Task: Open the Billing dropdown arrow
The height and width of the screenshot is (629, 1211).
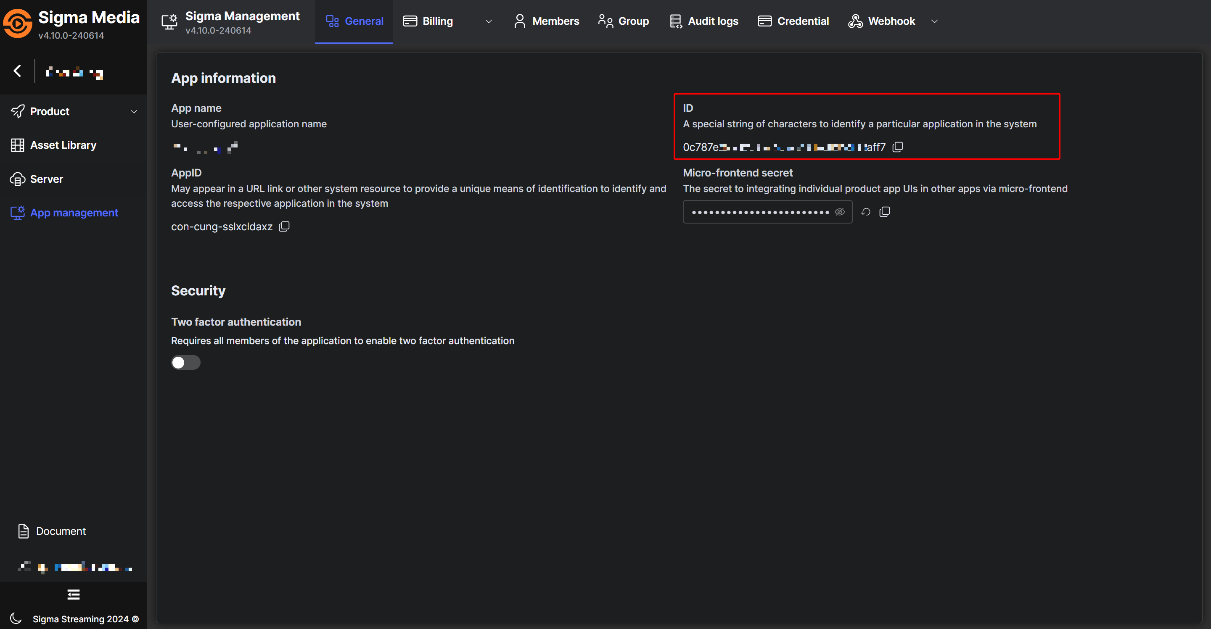Action: coord(489,21)
